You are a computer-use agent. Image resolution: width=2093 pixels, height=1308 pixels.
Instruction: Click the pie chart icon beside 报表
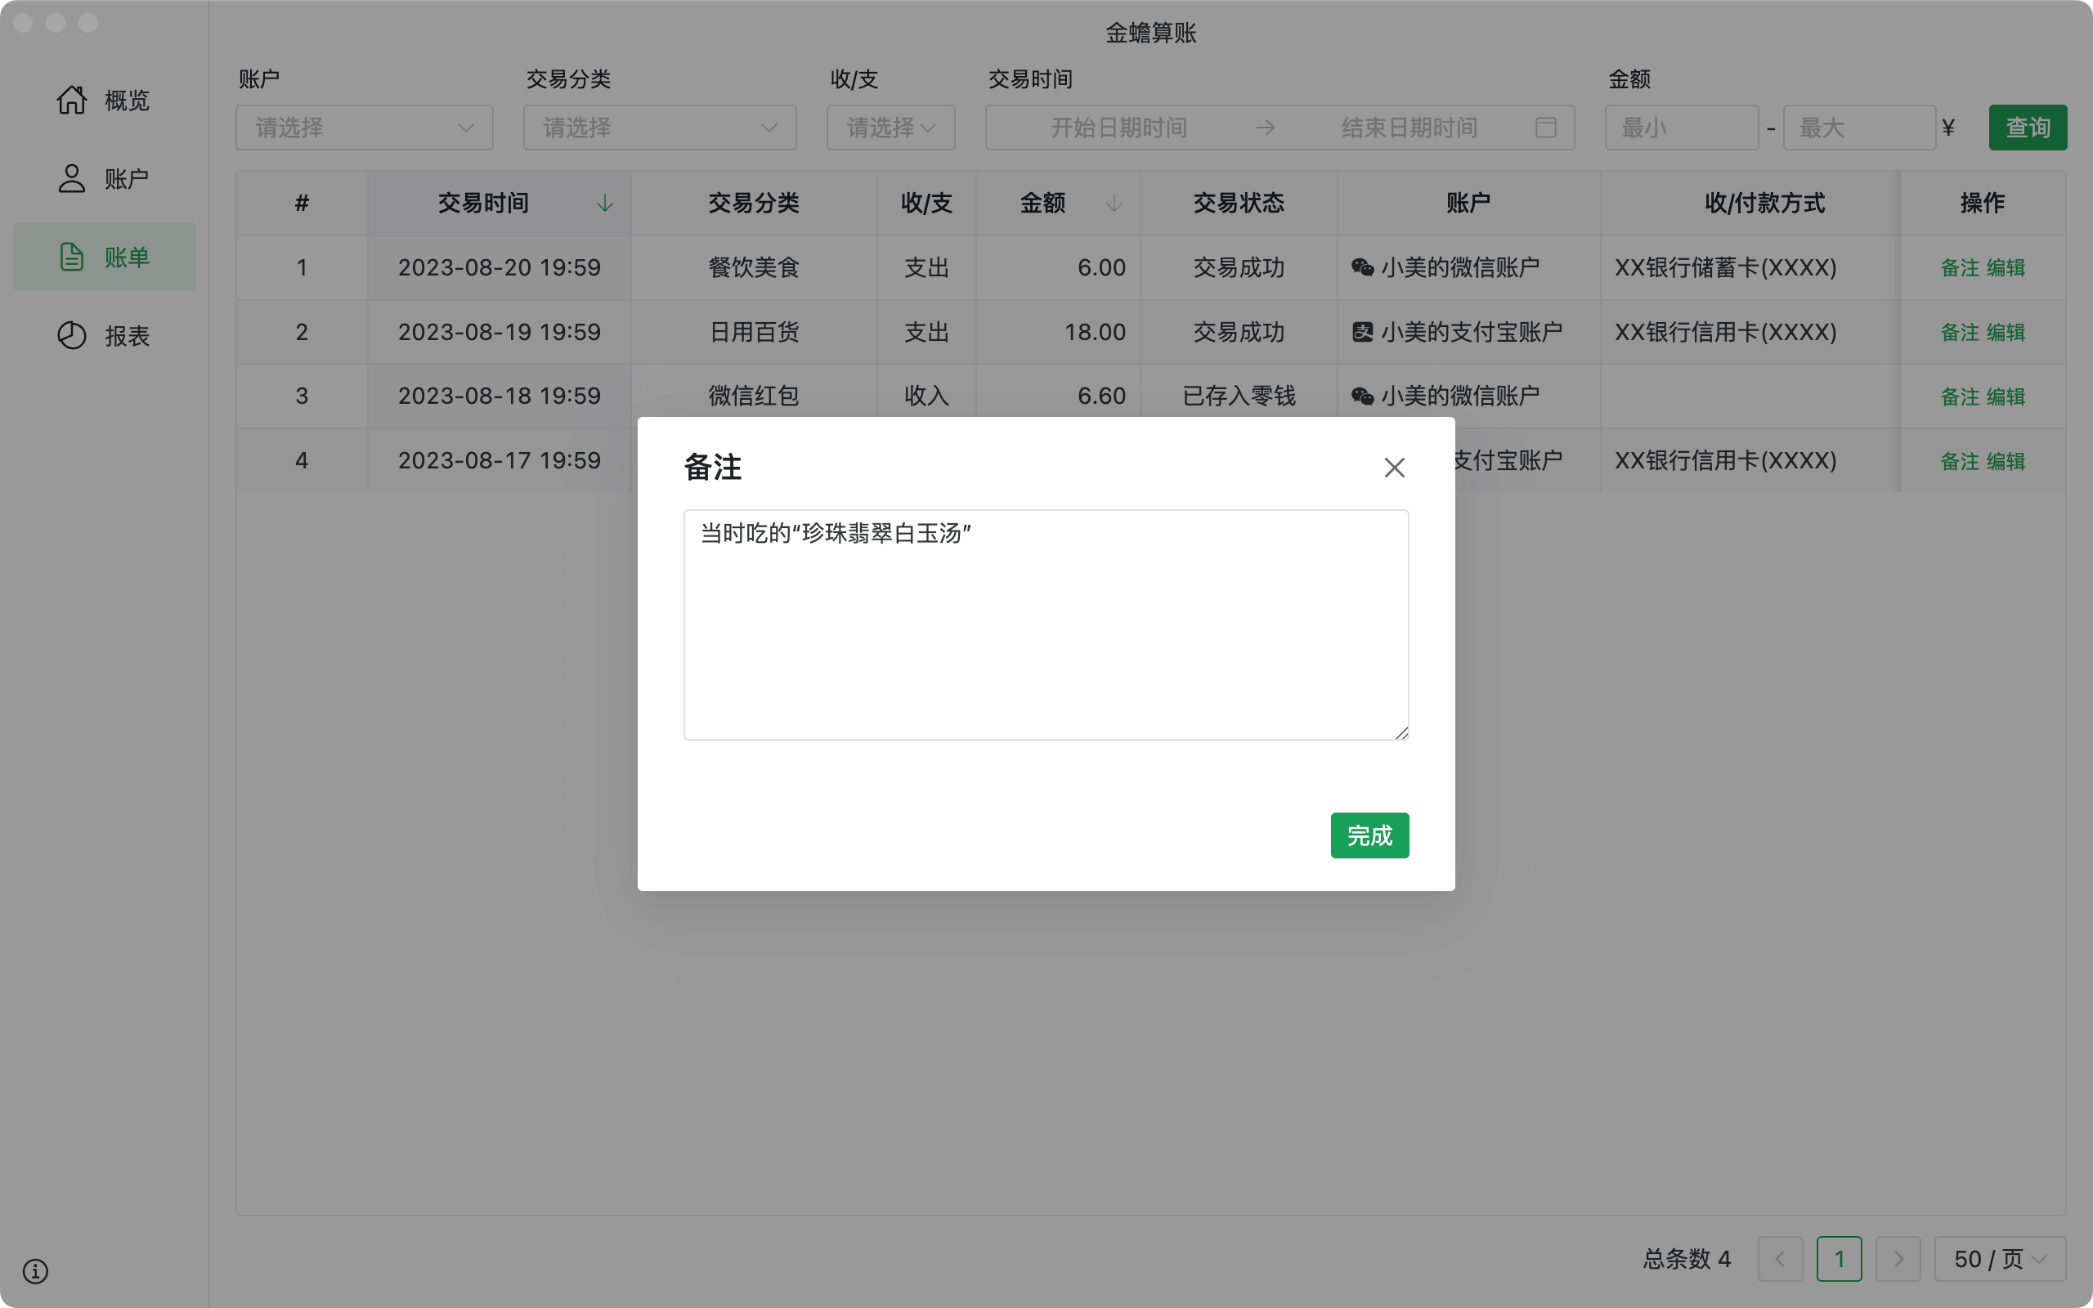72,336
